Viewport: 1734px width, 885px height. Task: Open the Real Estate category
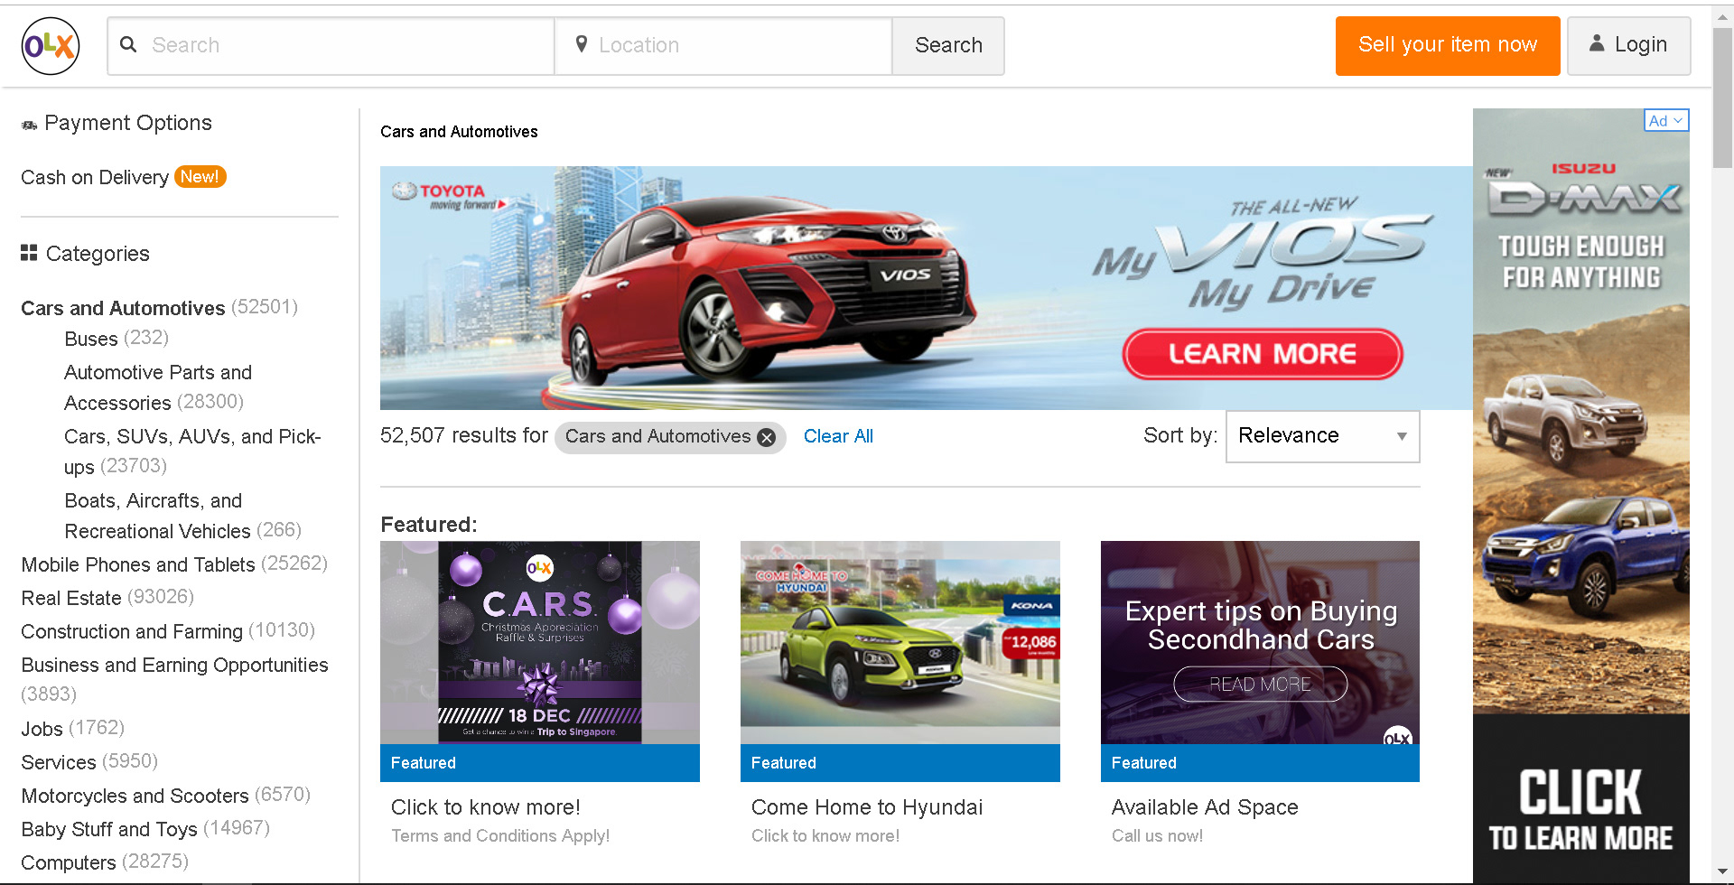(x=71, y=598)
